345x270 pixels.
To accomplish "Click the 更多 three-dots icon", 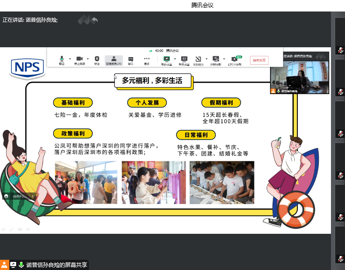I will tap(147, 60).
